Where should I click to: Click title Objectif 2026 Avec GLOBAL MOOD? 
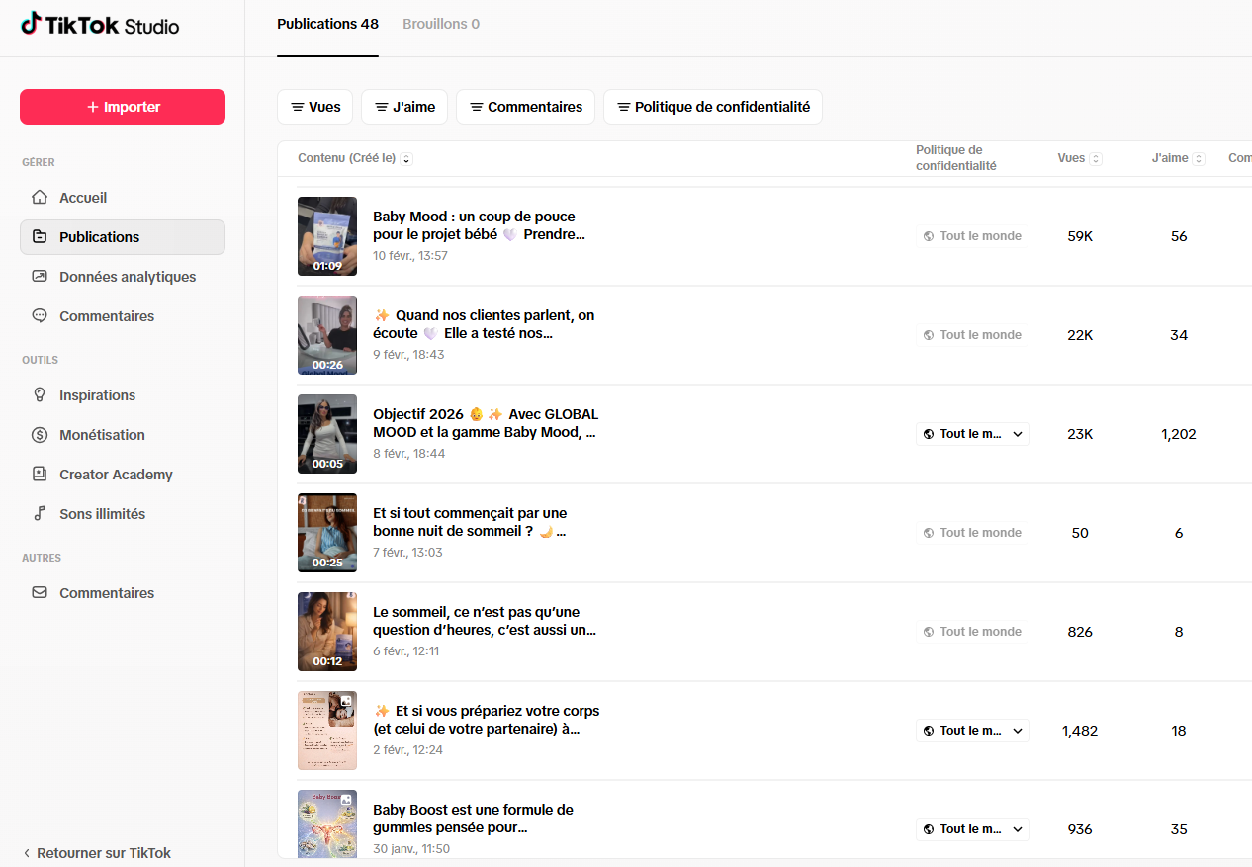486,423
